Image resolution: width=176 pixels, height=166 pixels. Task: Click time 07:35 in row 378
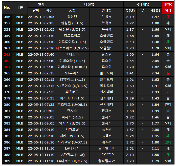click(49, 92)
